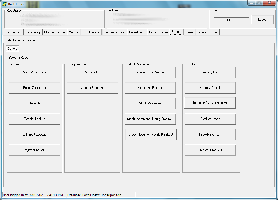Screen dimensions: 278x200
Task: Open the Period Z for printing report
Action: click(x=34, y=72)
